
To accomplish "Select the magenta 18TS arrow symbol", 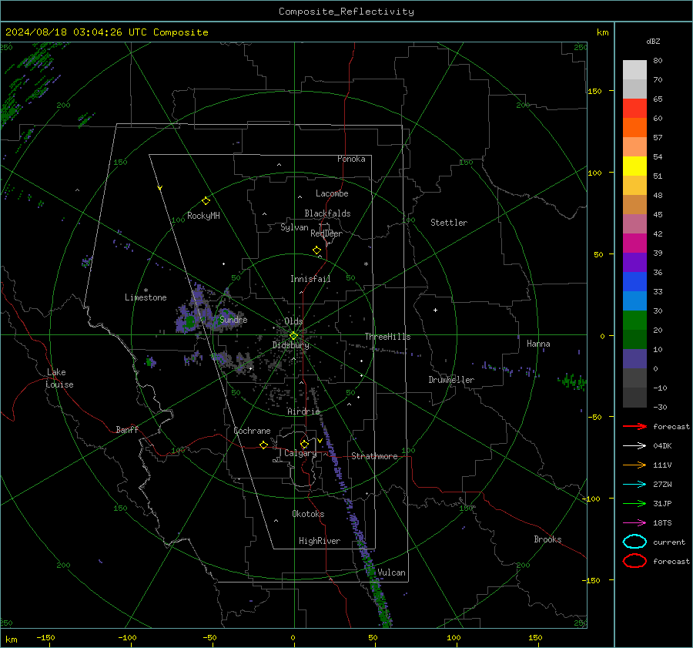I will [x=634, y=523].
